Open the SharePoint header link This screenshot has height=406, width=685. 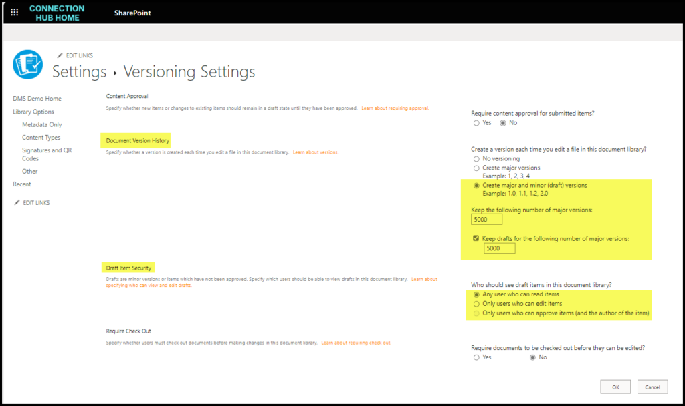click(x=132, y=13)
